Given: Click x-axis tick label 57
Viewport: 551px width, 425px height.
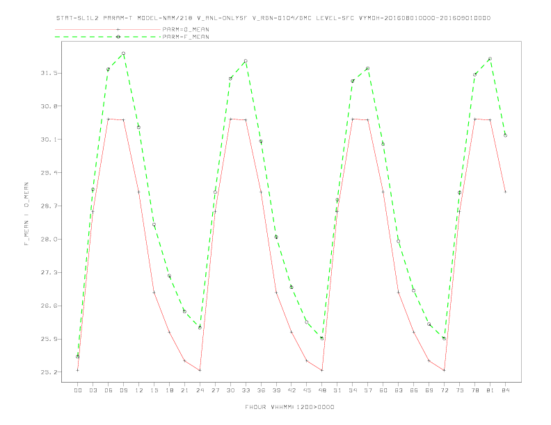Looking at the screenshot, I should click(368, 390).
